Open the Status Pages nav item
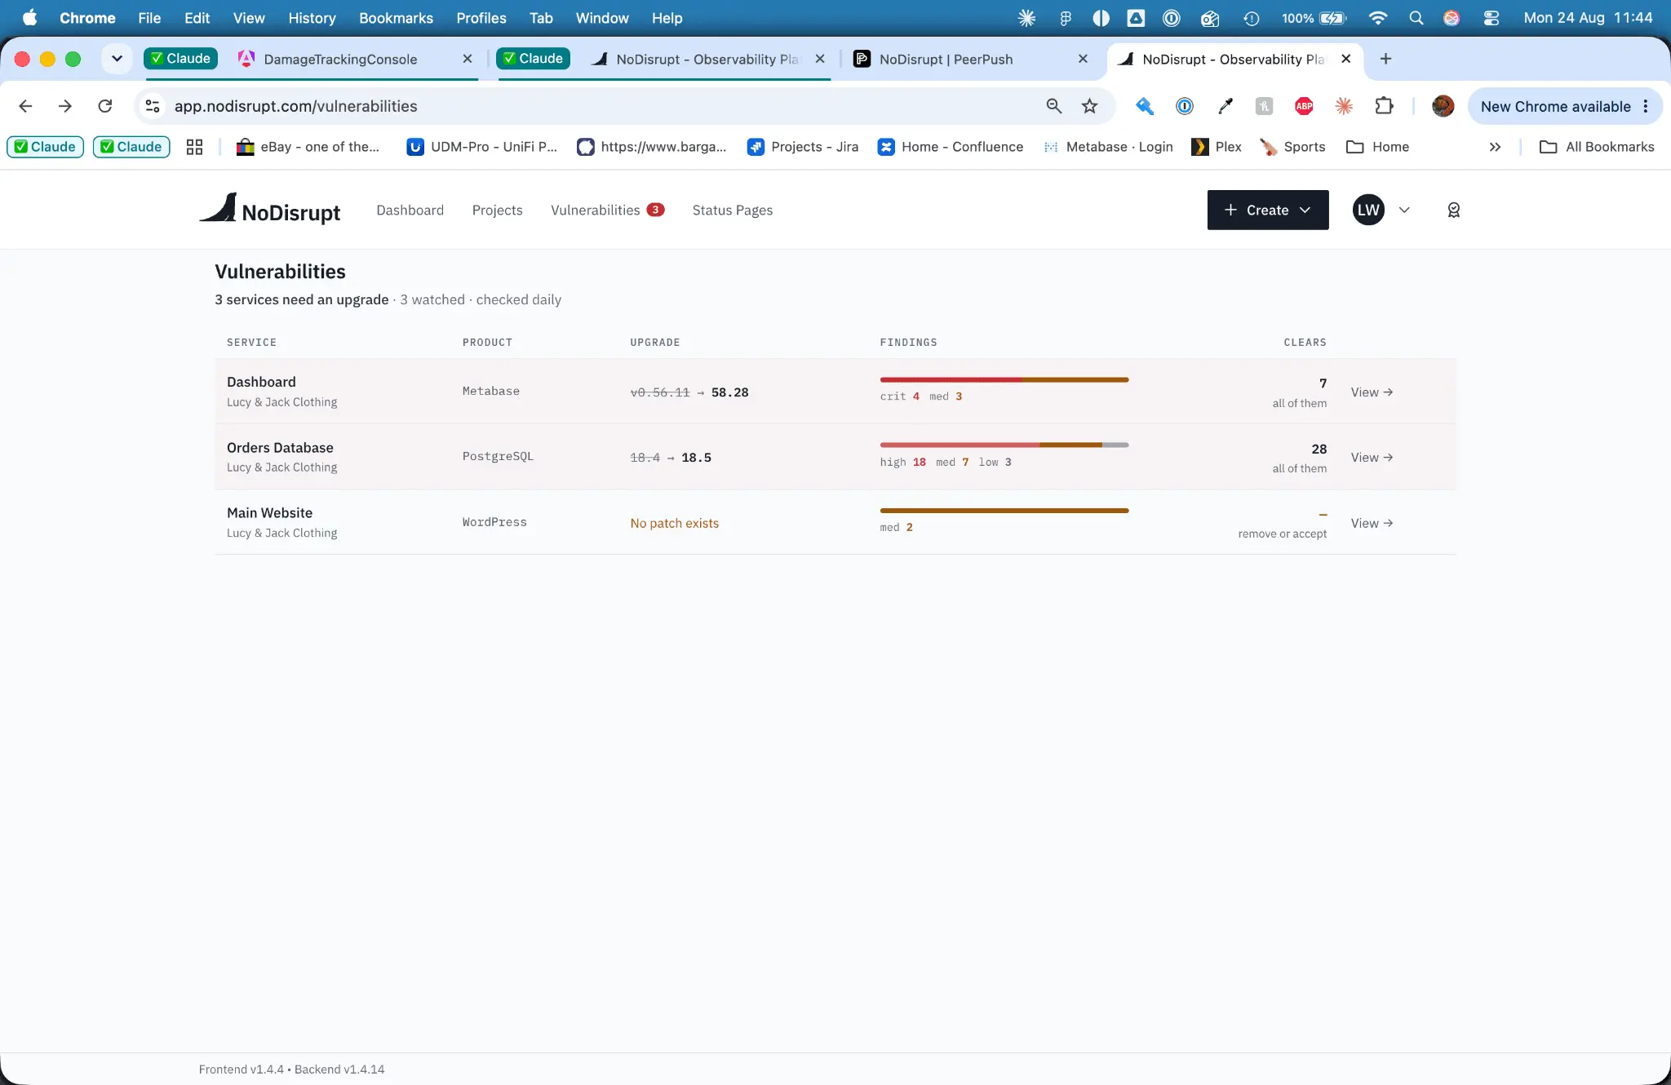 [x=733, y=210]
